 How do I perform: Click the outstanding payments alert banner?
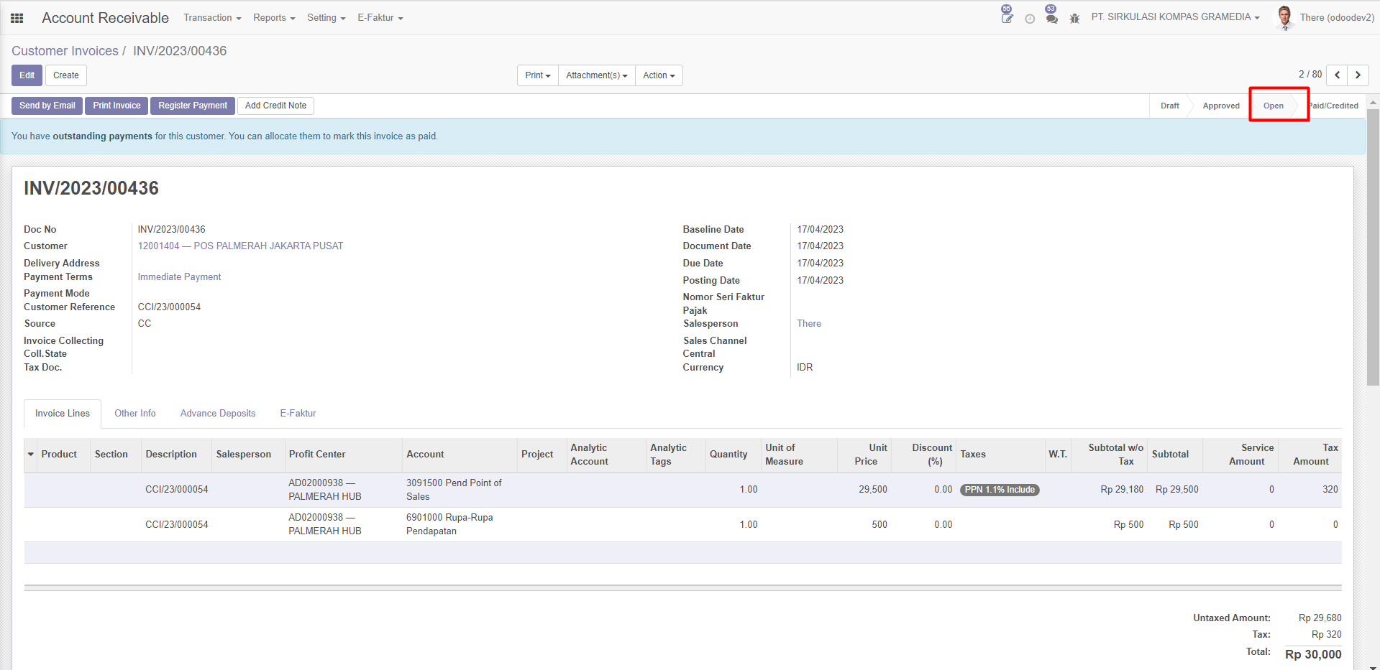point(682,136)
